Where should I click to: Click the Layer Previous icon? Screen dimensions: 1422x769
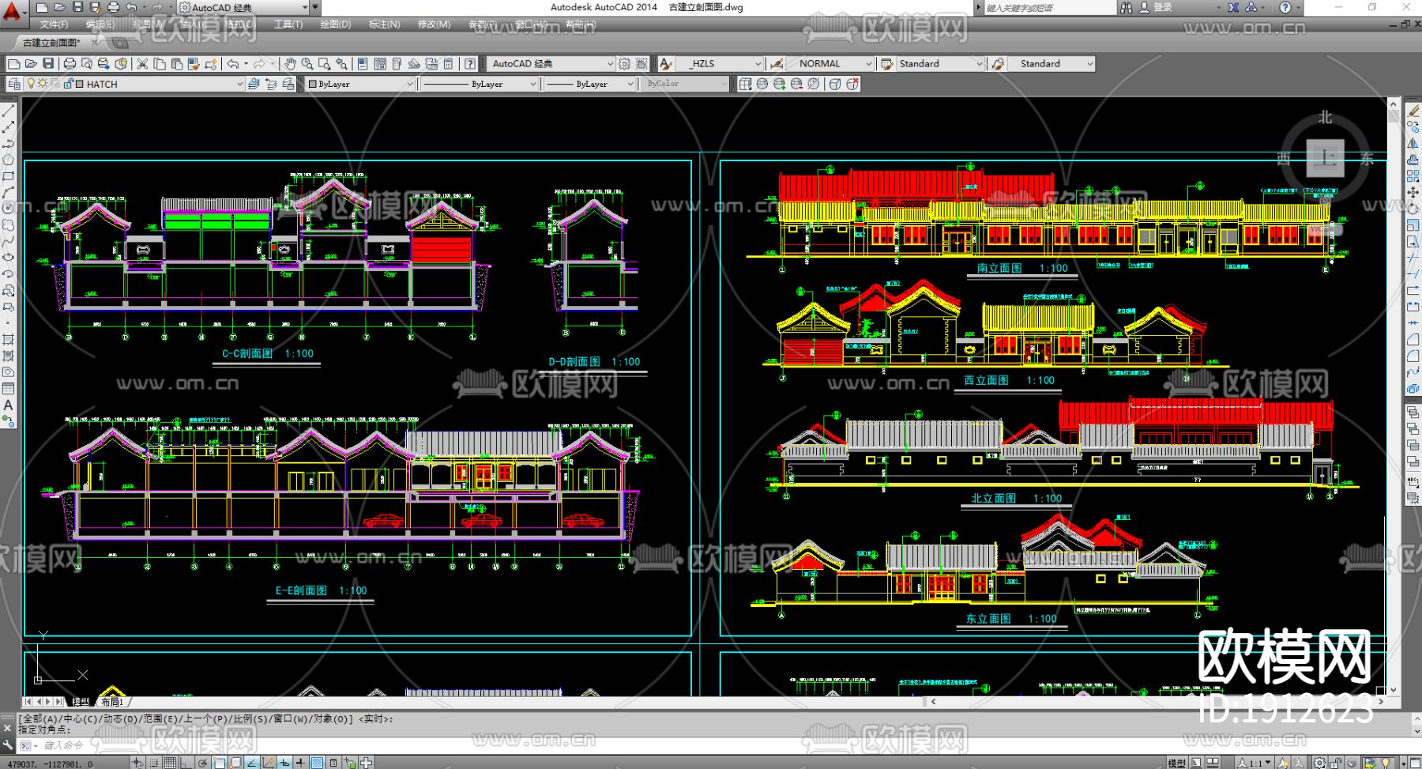(271, 84)
